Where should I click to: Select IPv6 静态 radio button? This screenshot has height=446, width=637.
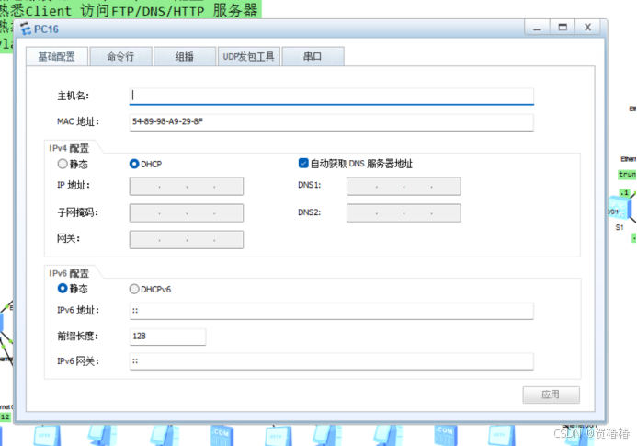pyautogui.click(x=63, y=288)
